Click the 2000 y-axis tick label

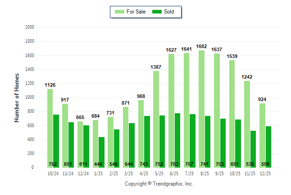(x=30, y=27)
